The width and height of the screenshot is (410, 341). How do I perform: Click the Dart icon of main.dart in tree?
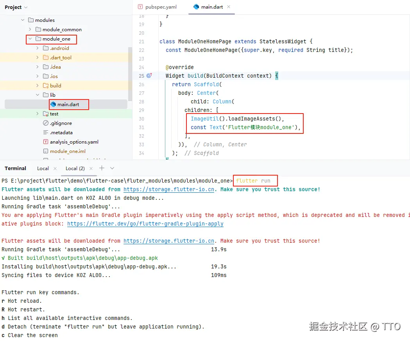coord(53,104)
